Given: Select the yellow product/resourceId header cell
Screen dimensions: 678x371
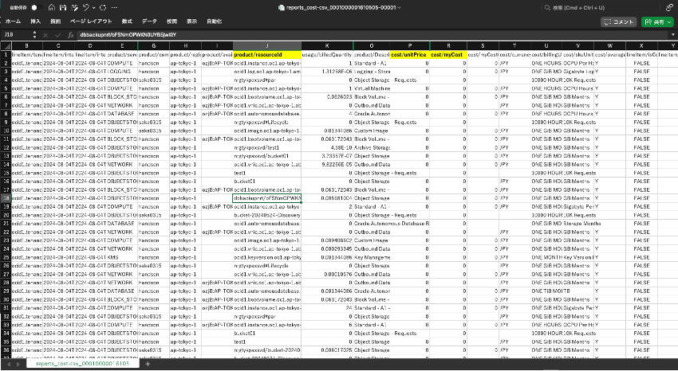Looking at the screenshot, I should tap(267, 54).
